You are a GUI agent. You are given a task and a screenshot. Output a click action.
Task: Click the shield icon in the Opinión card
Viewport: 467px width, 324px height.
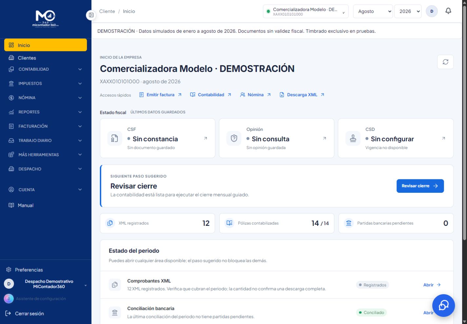coord(234,138)
